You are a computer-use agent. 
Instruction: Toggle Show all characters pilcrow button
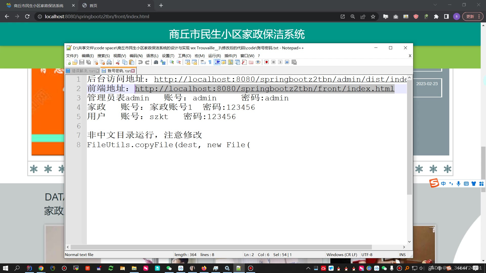[x=210, y=62]
